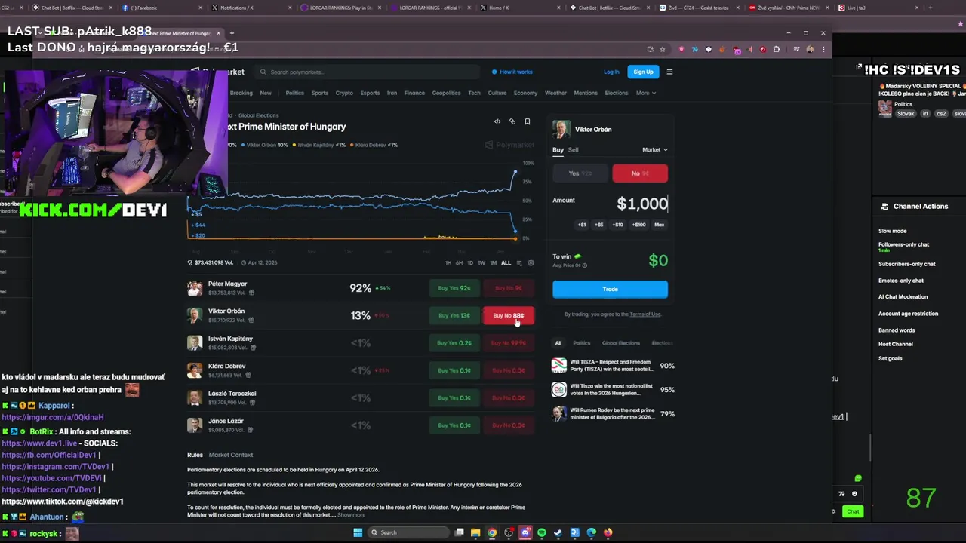Set the chart range to ALL
Viewport: 966px width, 543px height.
click(506, 262)
